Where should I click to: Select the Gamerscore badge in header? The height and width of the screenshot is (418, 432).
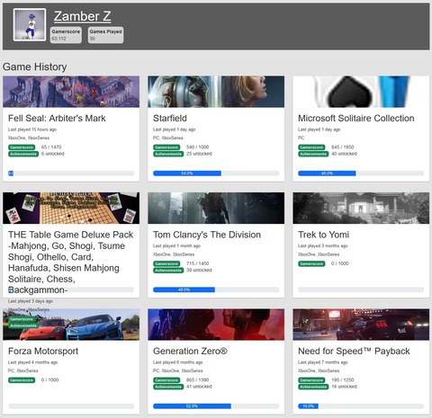click(x=66, y=35)
